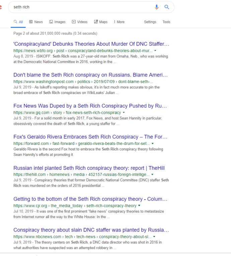Expand dropdown arrow beside news.wbfo.org URL
Image resolution: width=231 pixels, height=256 pixels.
155,51
